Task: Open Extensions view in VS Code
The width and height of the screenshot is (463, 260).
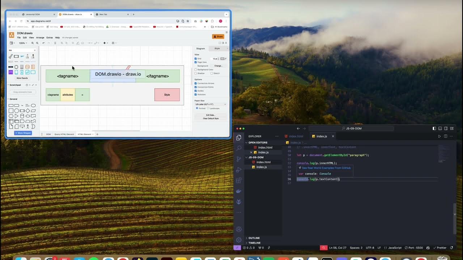Action: pyautogui.click(x=239, y=180)
